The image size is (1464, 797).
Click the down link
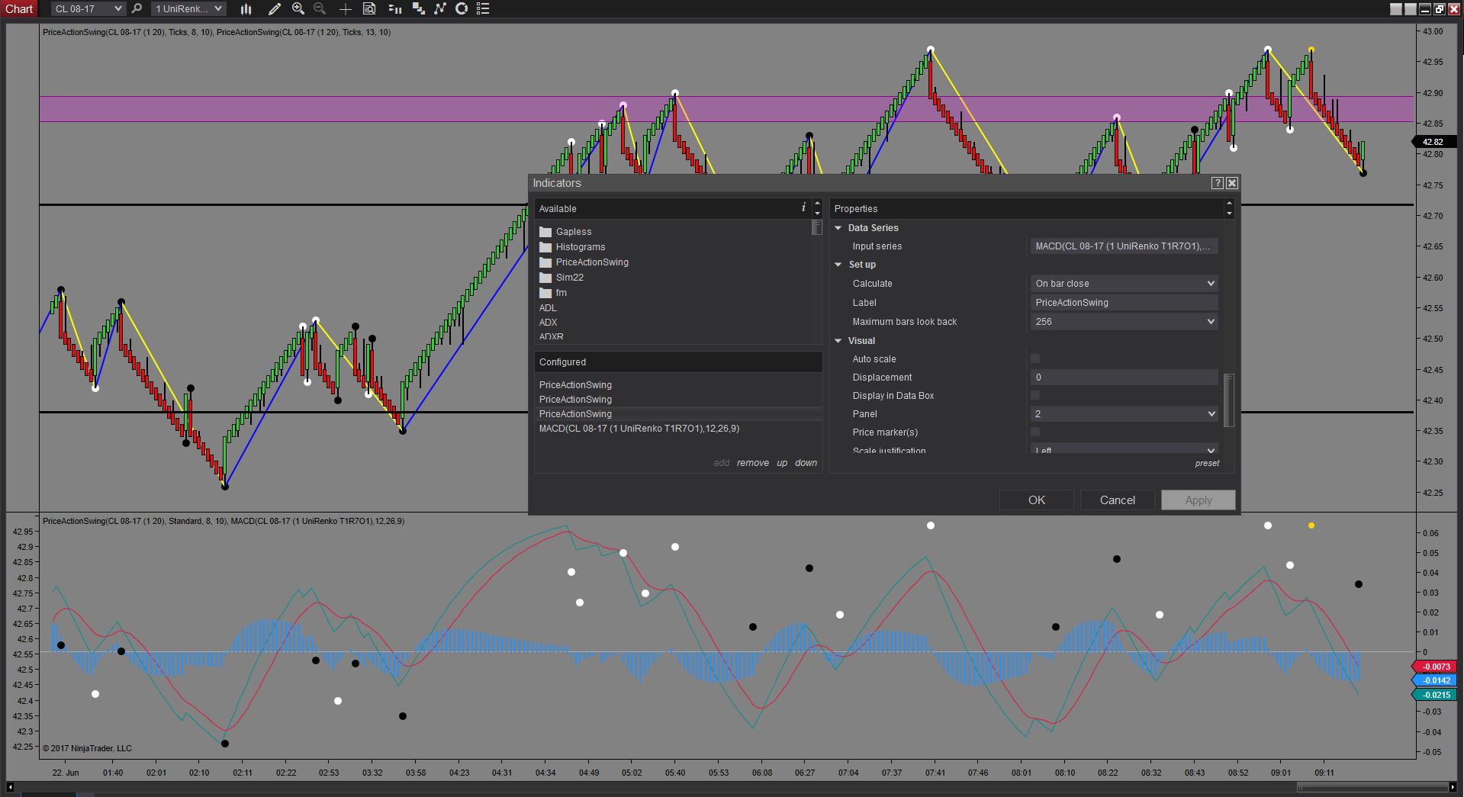(x=806, y=463)
